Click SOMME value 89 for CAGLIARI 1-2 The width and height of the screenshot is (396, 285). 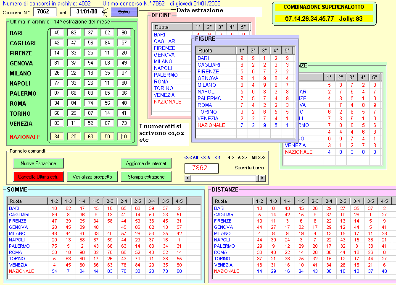click(x=54, y=215)
